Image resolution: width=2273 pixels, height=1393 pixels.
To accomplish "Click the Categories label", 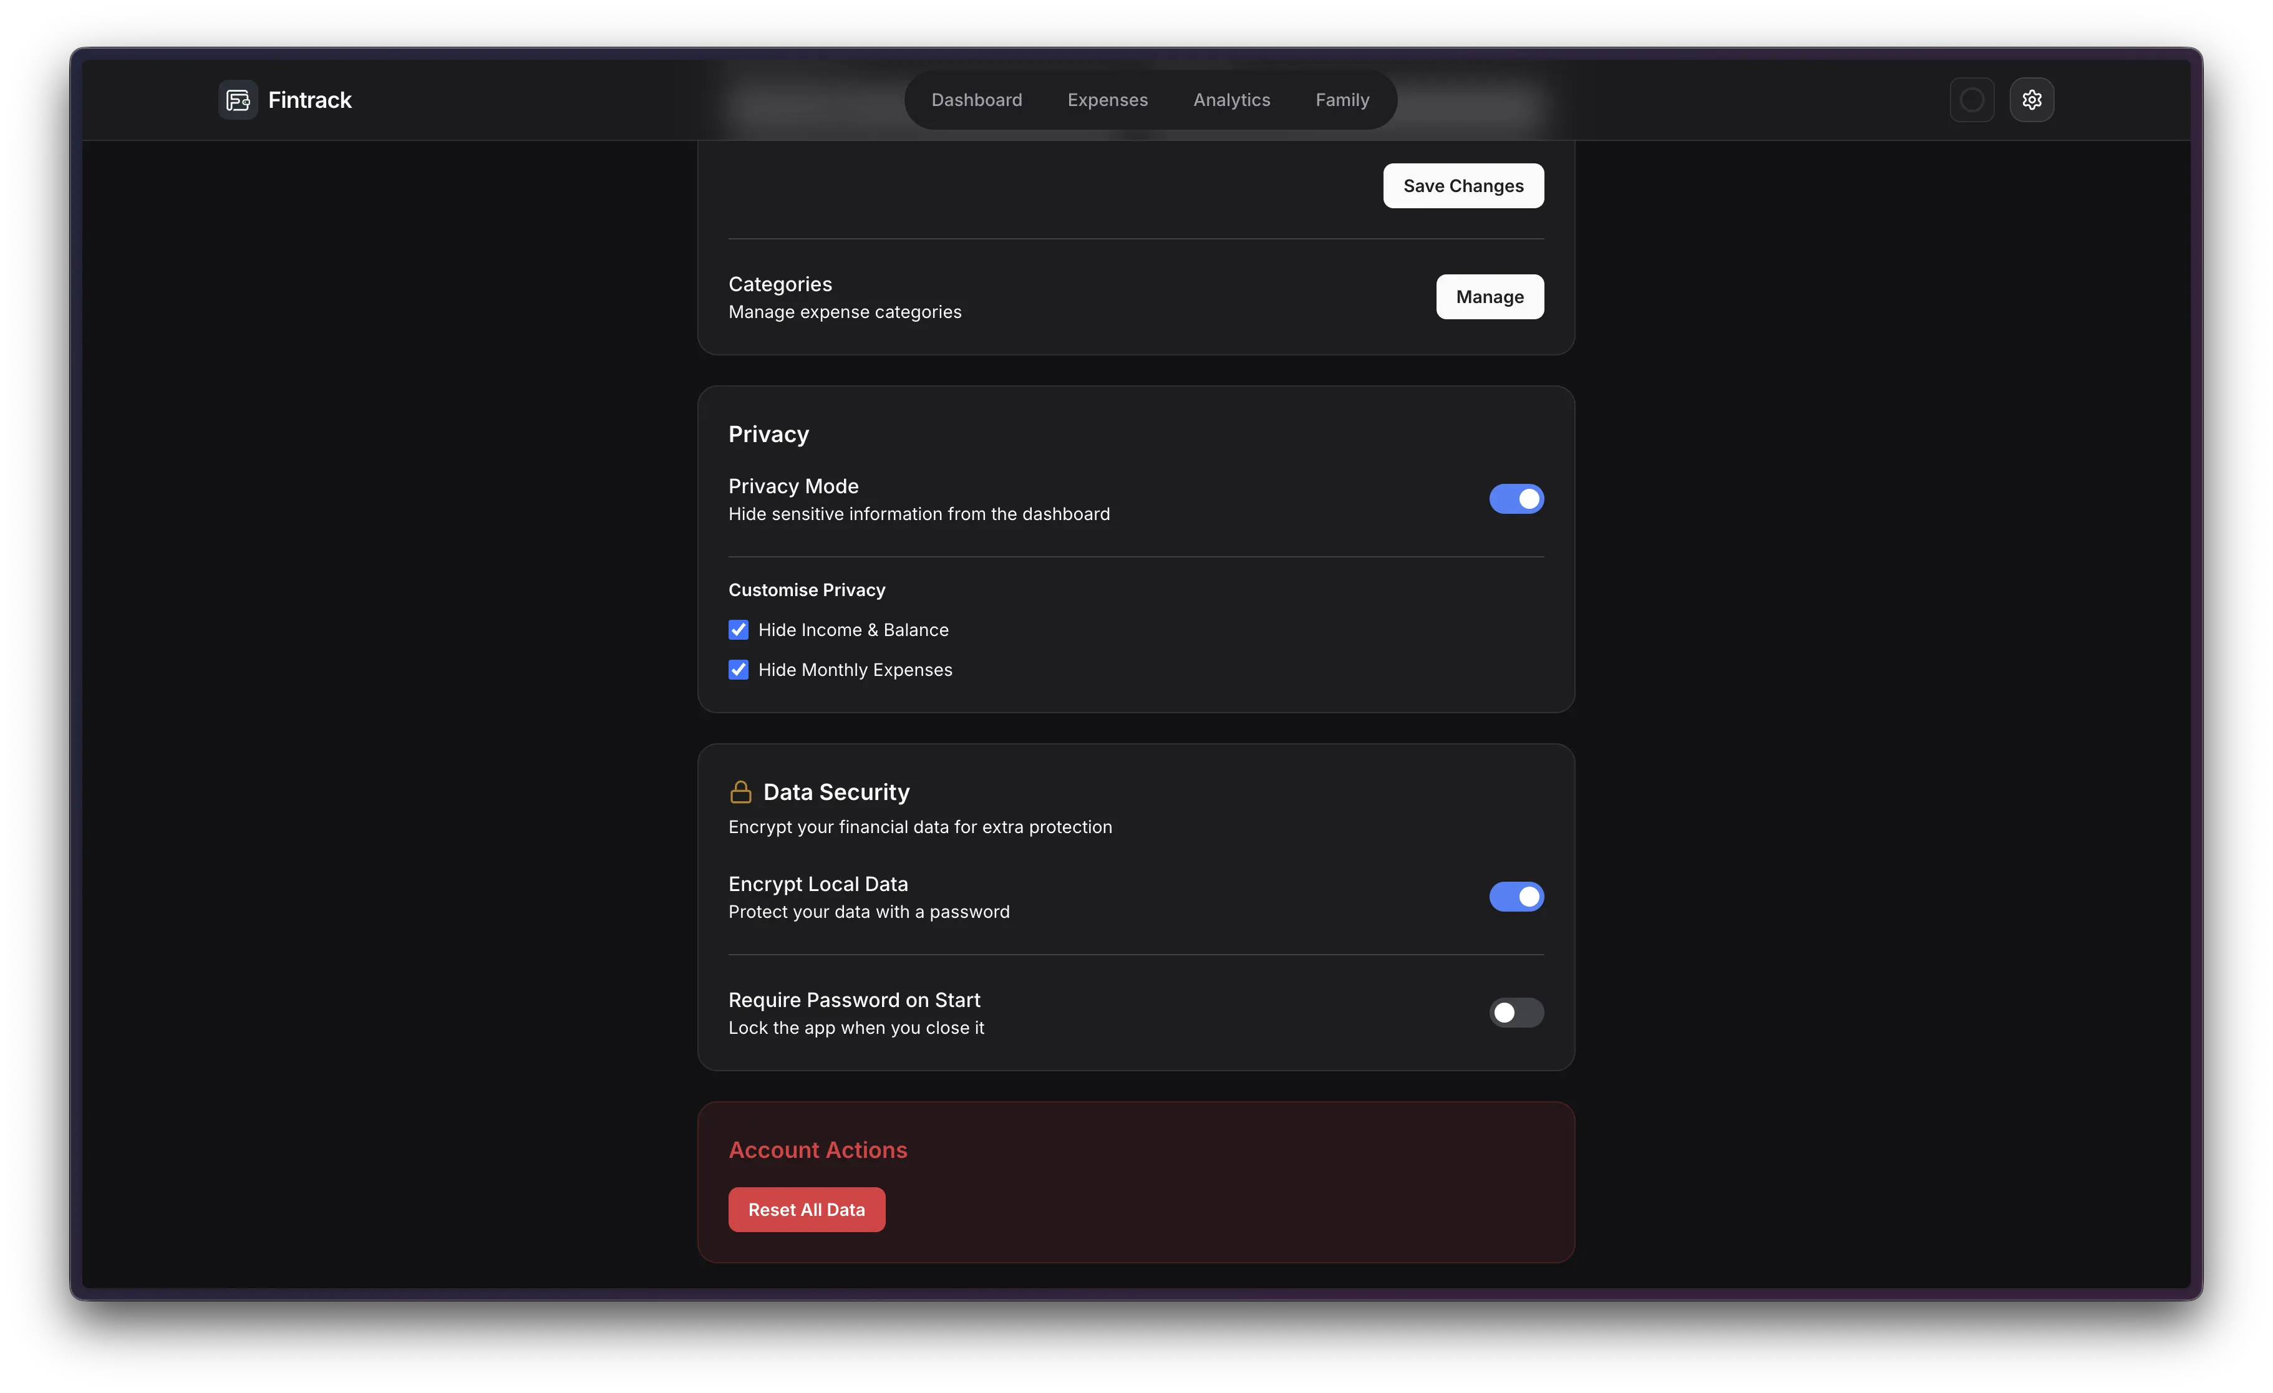I will (780, 284).
